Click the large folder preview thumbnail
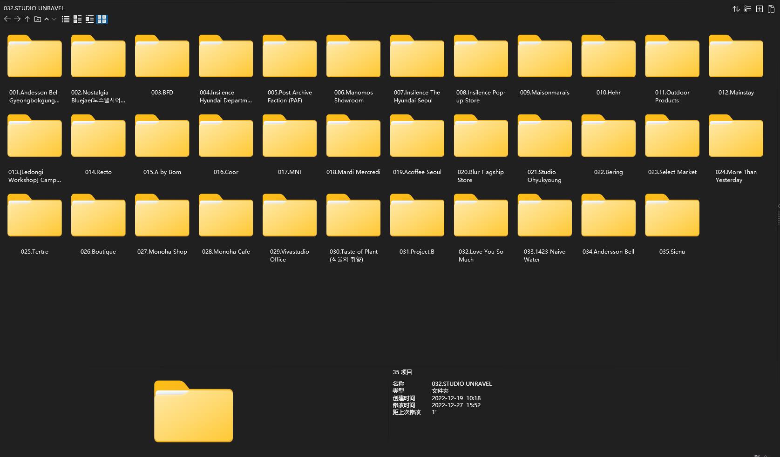Screen dimensions: 780x457 pos(193,411)
